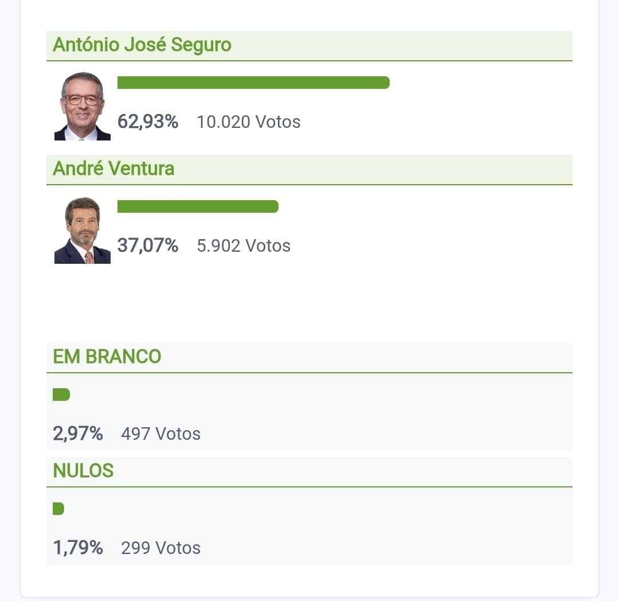Click the small NULOS vote bar
This screenshot has height=601, width=619.
tap(58, 509)
